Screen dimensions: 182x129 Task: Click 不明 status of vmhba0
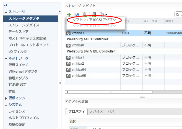click(147, 45)
